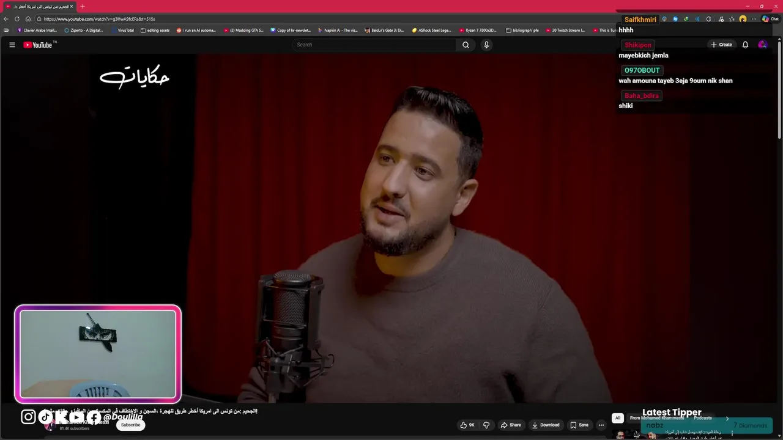Screen dimensions: 783x440
Task: Subscribe to the channel
Action: 130,425
